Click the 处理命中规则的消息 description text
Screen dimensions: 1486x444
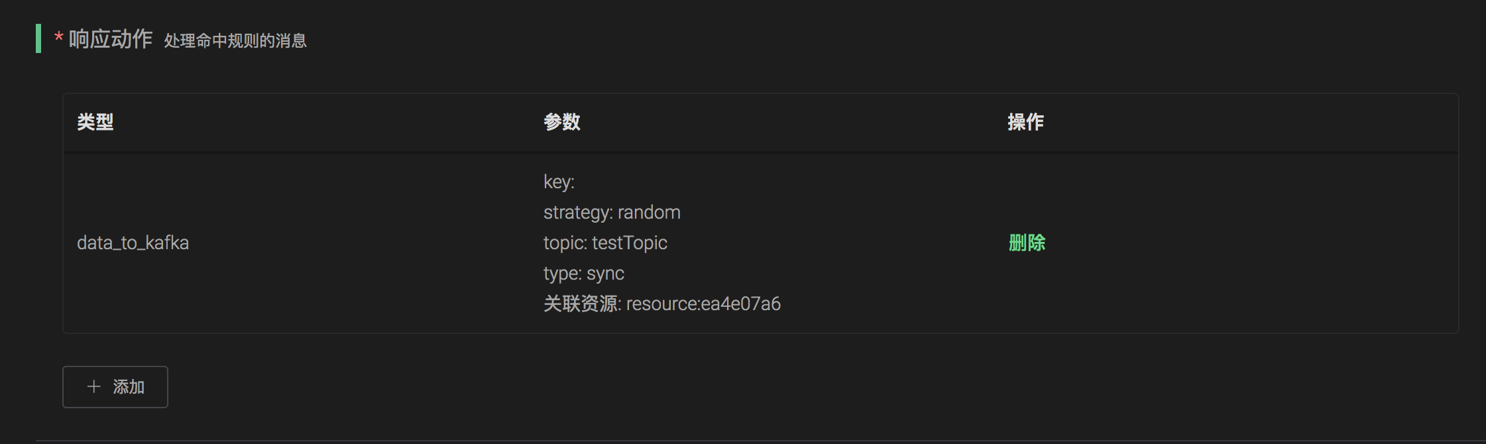235,41
